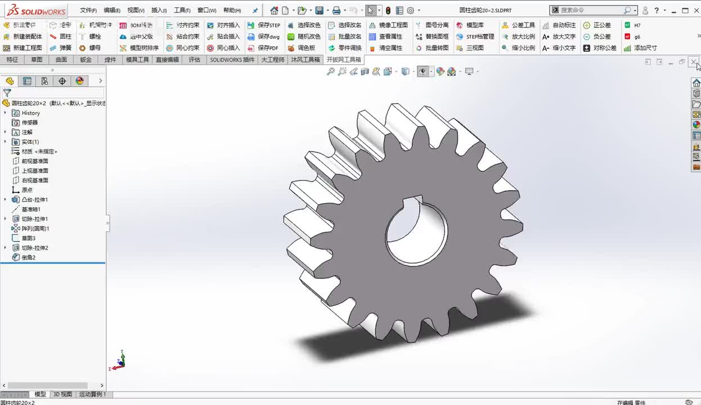Open the 调色板 palette
Image resolution: width=701 pixels, height=405 pixels.
click(301, 48)
